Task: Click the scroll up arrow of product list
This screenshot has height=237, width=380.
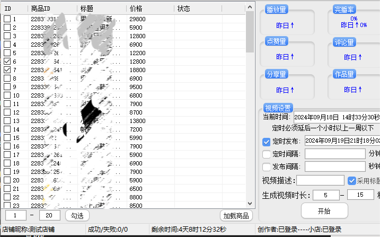Action: 250,7
